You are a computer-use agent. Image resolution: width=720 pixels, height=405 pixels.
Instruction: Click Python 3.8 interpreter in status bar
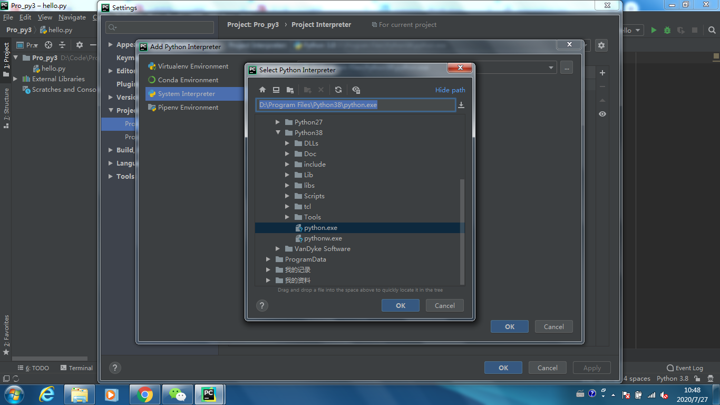(x=673, y=378)
